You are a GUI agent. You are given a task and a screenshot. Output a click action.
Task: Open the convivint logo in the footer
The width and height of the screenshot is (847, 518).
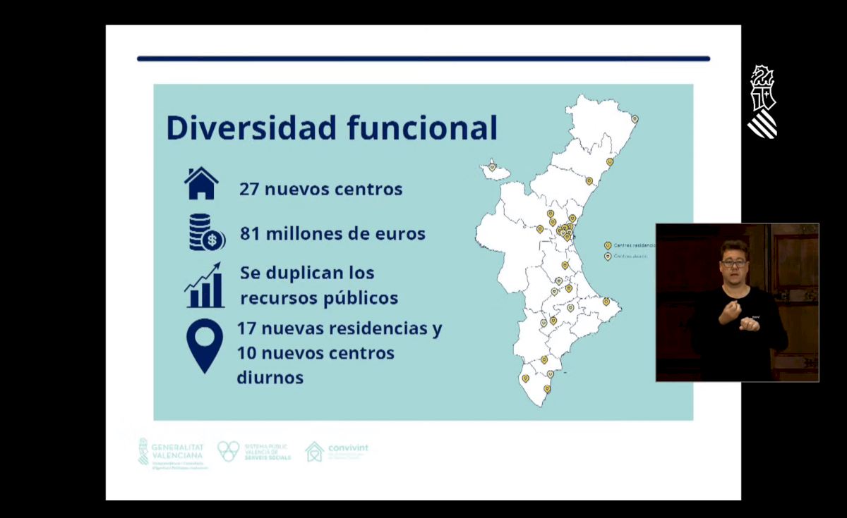[x=337, y=451]
